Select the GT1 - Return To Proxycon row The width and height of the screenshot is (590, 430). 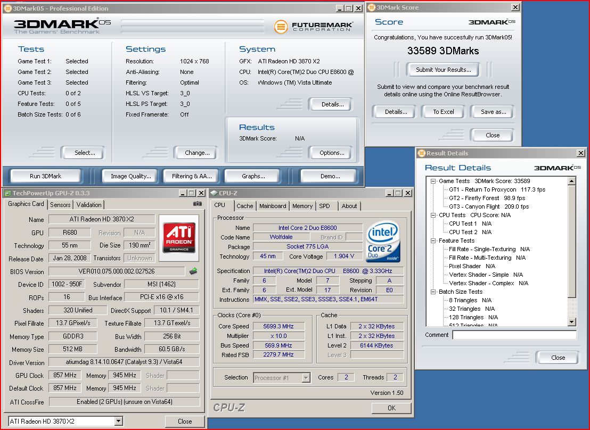497,189
